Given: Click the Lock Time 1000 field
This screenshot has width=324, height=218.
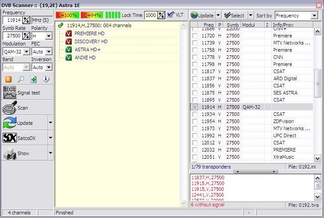Looking at the screenshot, I should pyautogui.click(x=151, y=15).
